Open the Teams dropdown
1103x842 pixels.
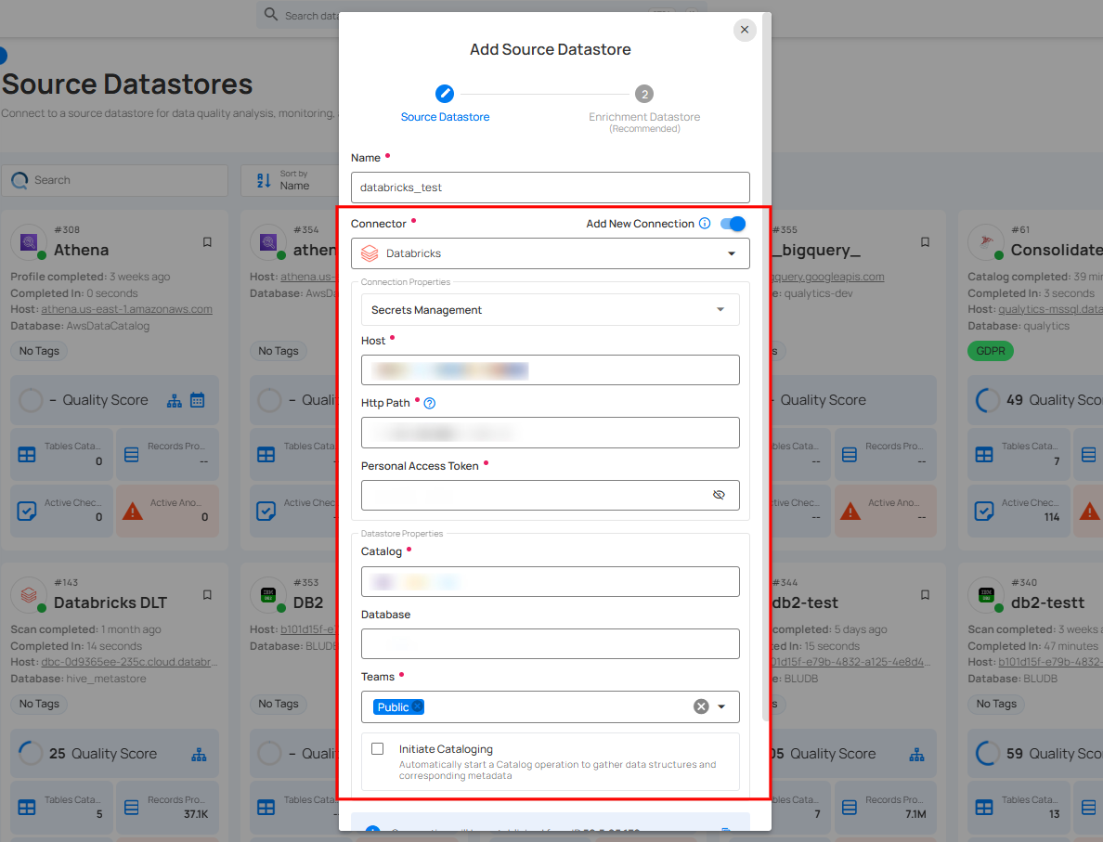click(x=723, y=706)
